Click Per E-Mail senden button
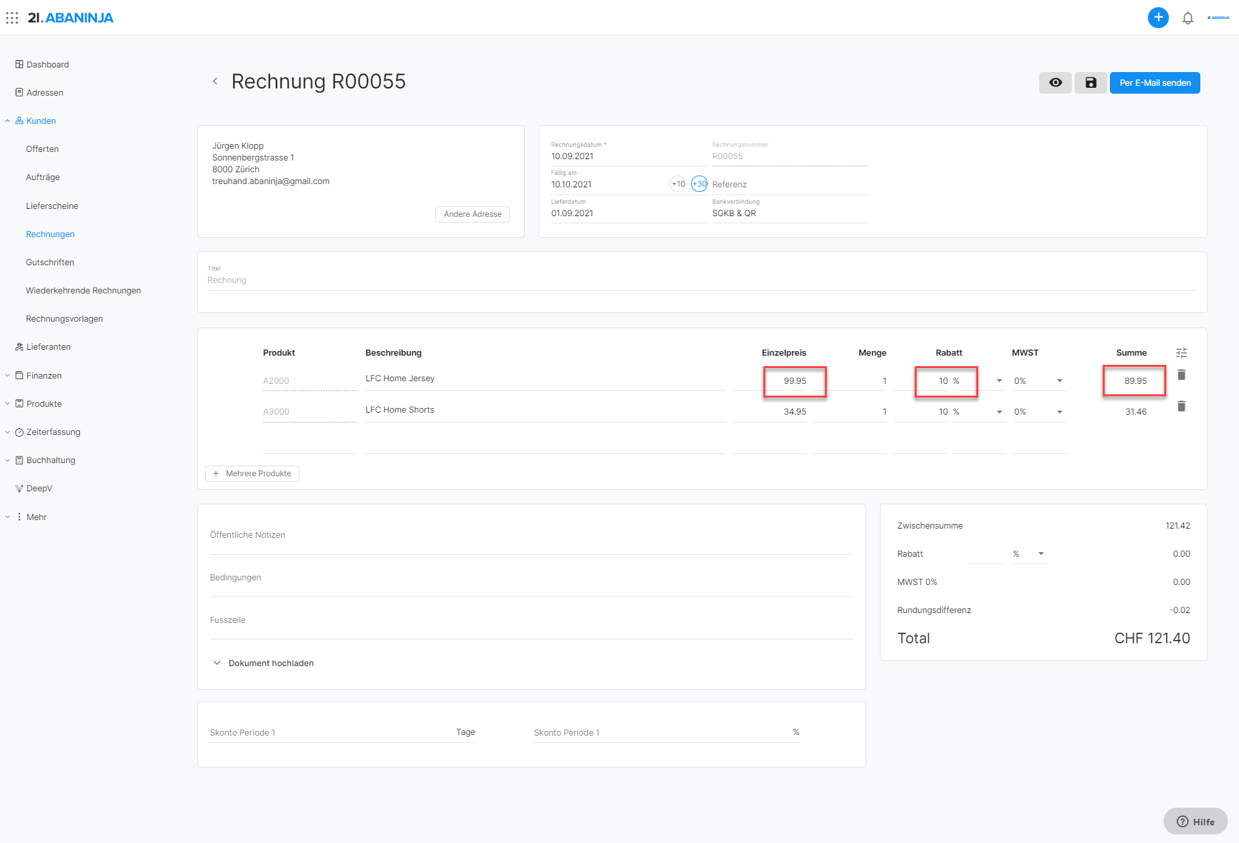Viewport: 1239px width, 843px height. pyautogui.click(x=1154, y=83)
